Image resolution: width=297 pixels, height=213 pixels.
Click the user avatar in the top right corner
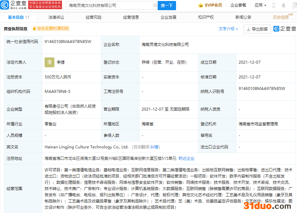294,6
